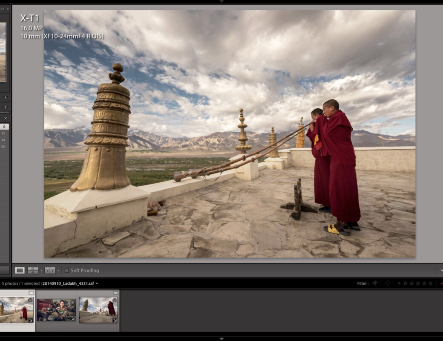Activate Before/After comparison view
The width and height of the screenshot is (443, 341).
(x=49, y=270)
